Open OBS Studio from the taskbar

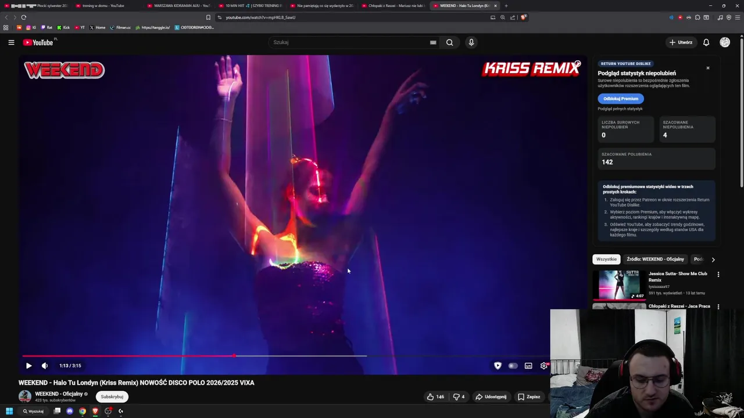108,411
